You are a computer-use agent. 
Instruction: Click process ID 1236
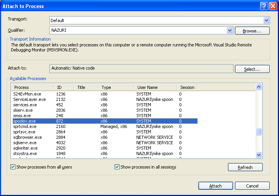pyautogui.click(x=61, y=94)
